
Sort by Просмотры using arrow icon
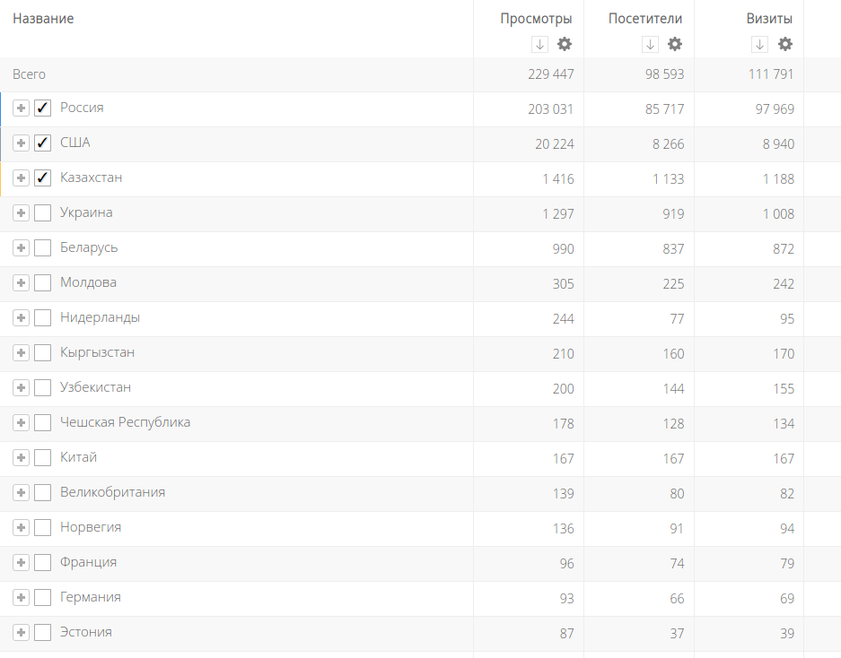pyautogui.click(x=539, y=44)
